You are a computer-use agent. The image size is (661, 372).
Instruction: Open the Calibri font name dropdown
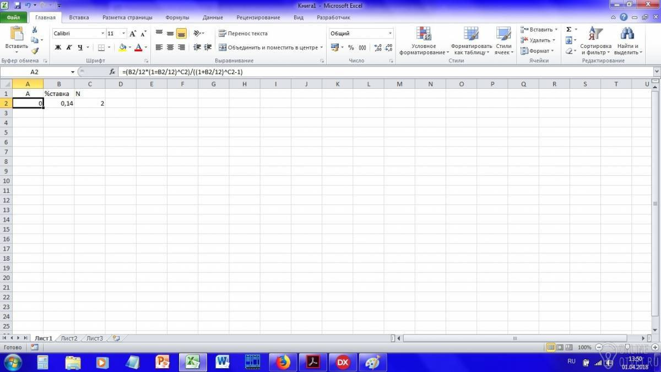tap(102, 34)
